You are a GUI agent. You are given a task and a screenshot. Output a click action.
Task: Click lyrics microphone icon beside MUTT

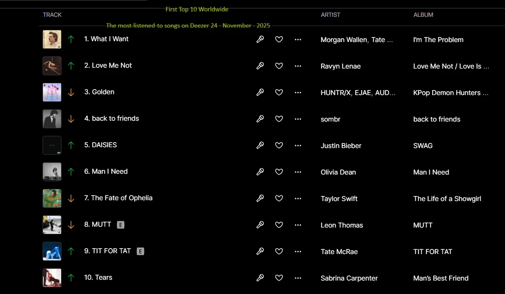(260, 225)
